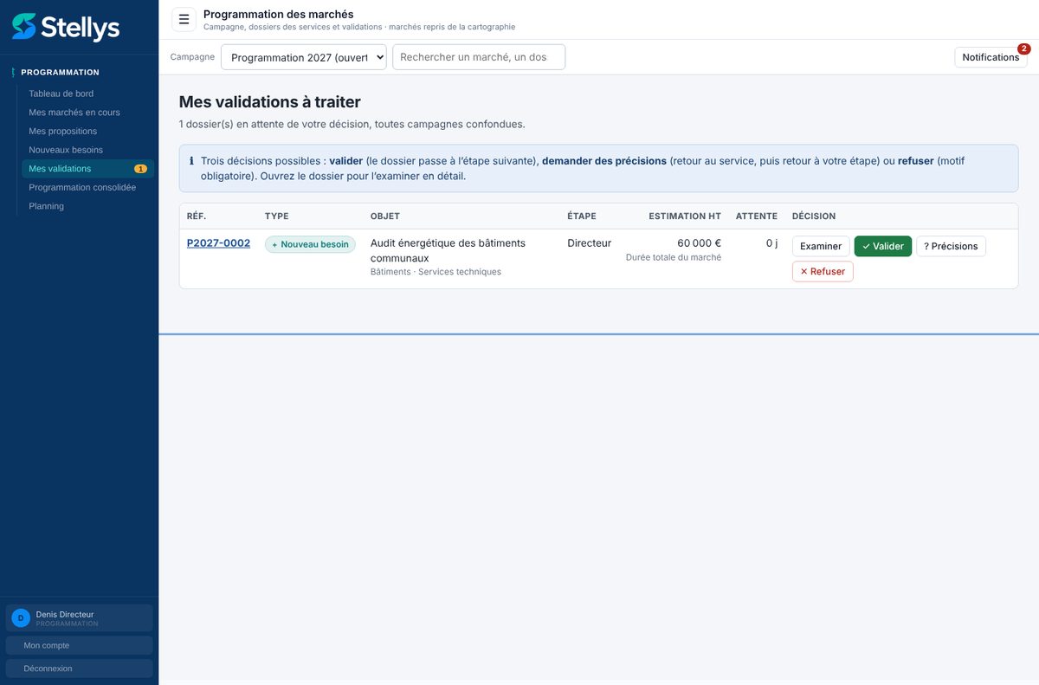Screen dimensions: 1039x685
Task: Click the PROGRAMMATION section header in sidebar
Action: pos(60,72)
